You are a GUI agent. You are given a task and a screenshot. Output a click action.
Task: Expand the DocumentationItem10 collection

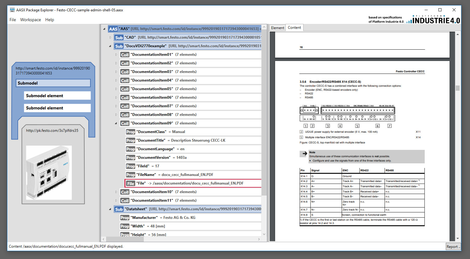116,192
